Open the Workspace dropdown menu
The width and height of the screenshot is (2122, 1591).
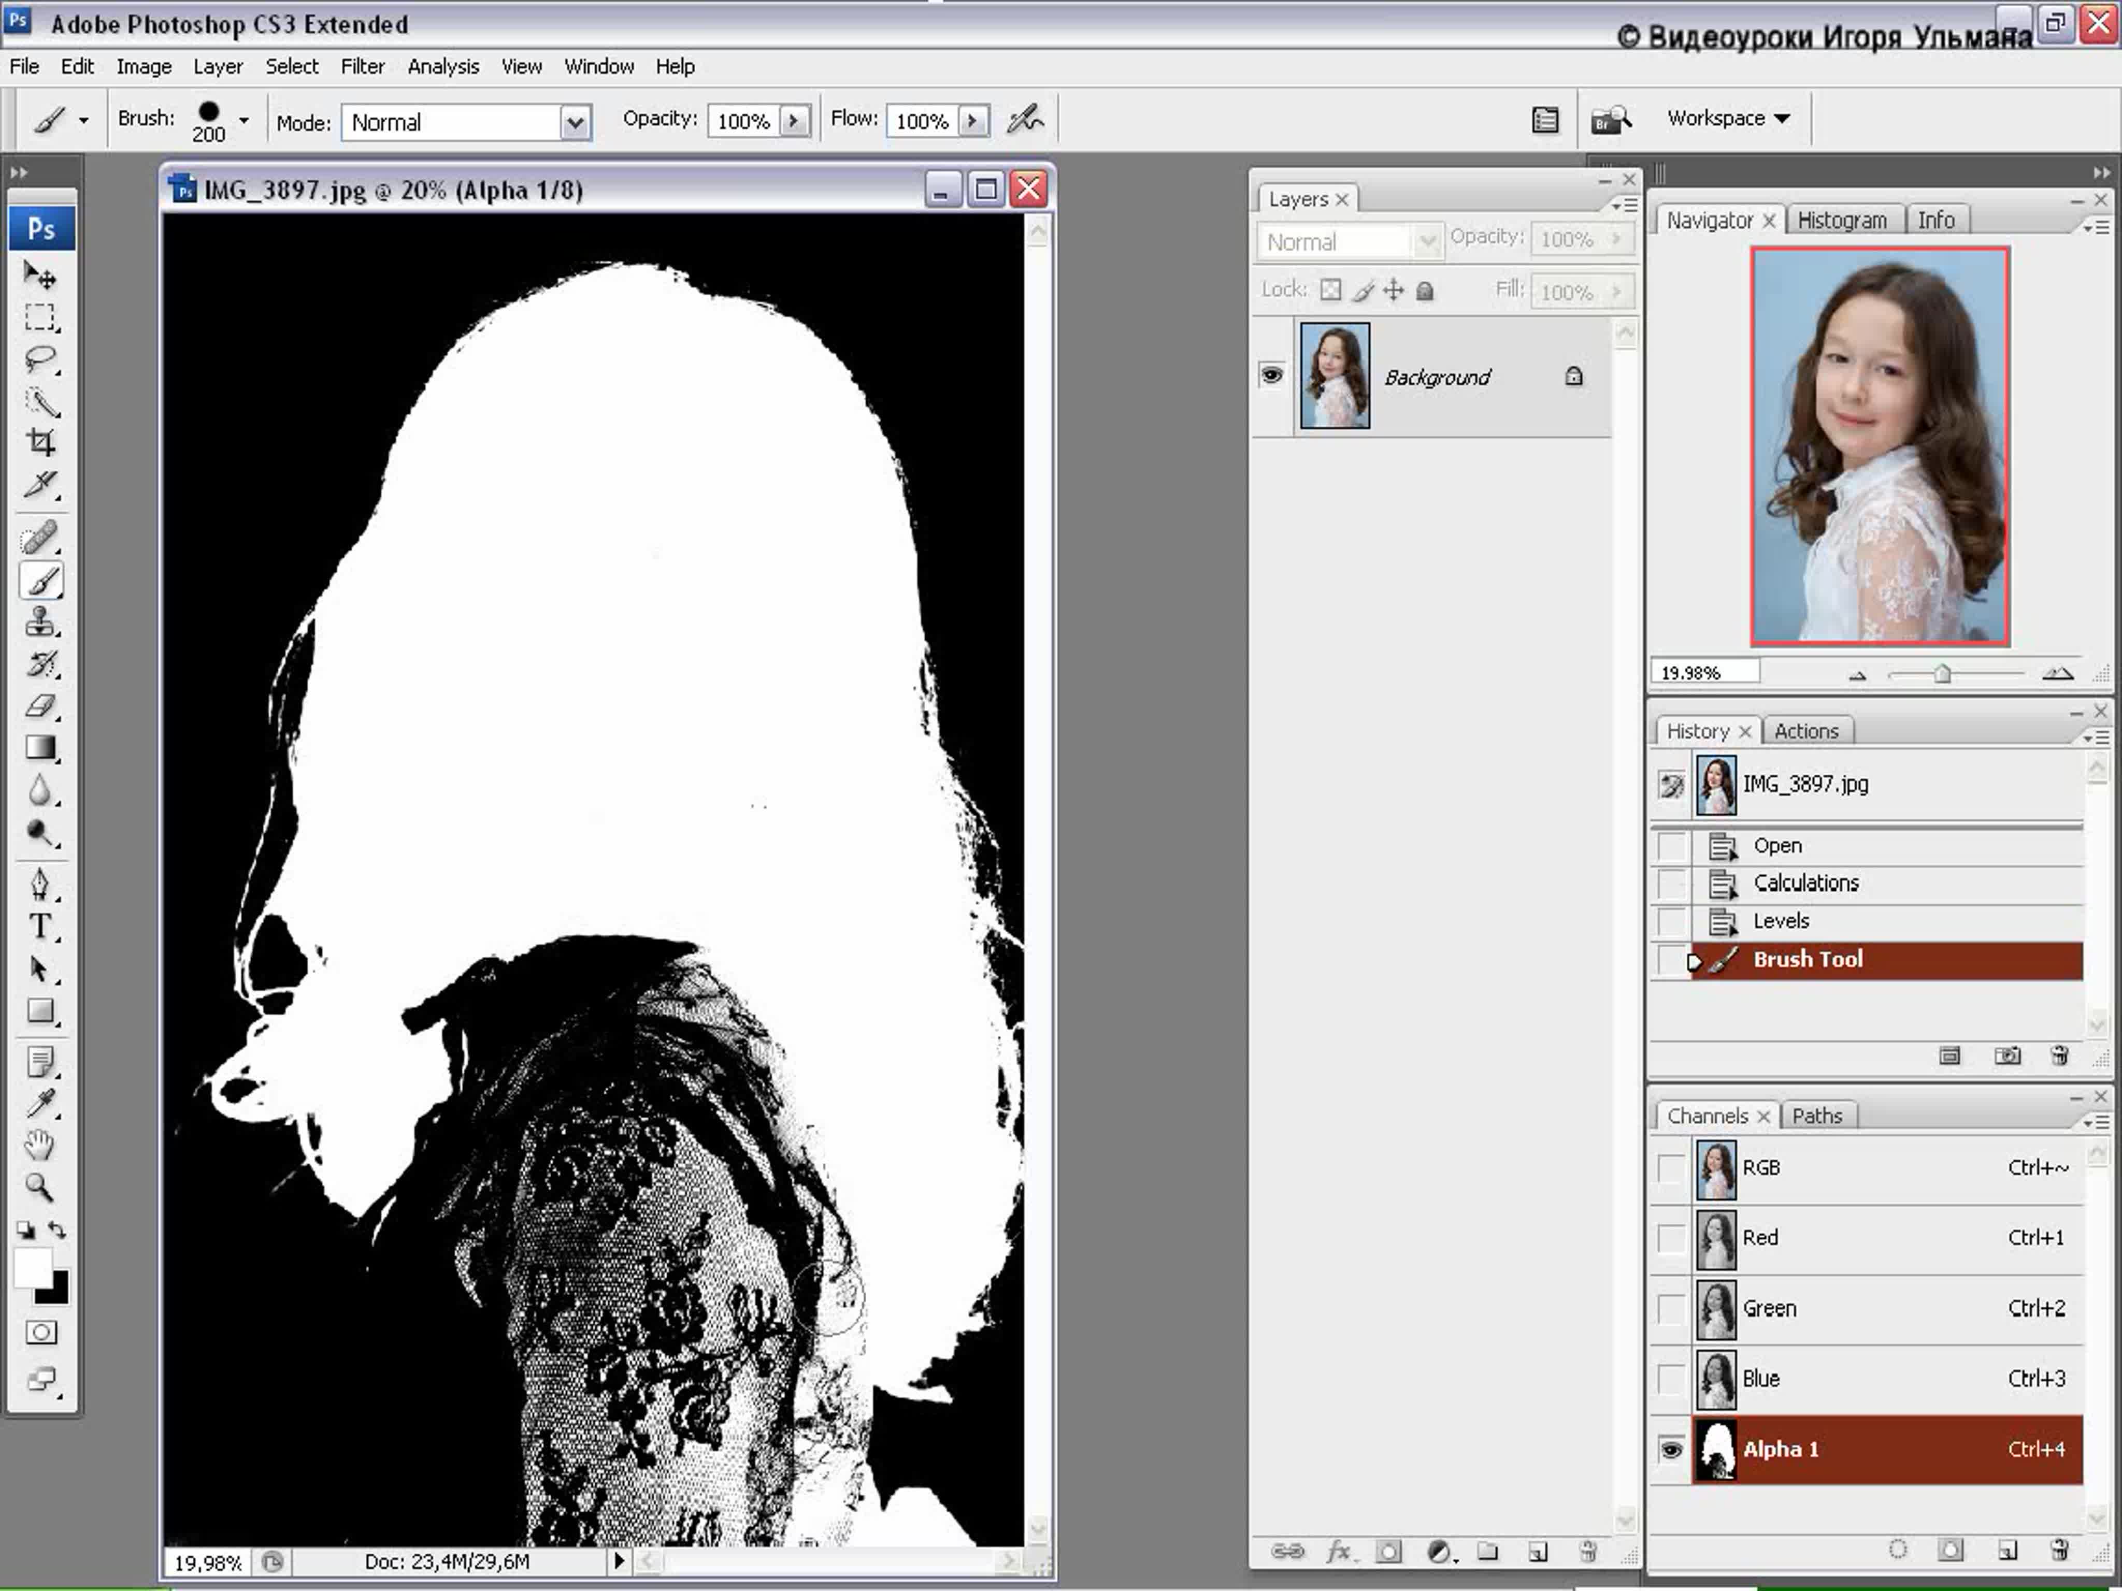point(1728,118)
